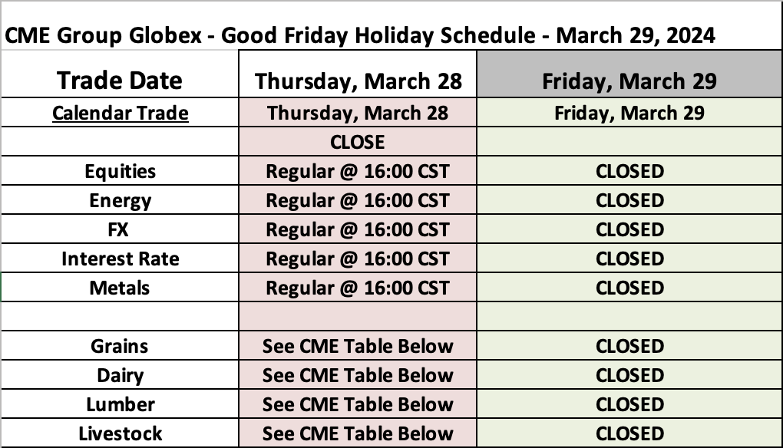
Task: Click the FX row label cell
Action: click(120, 230)
